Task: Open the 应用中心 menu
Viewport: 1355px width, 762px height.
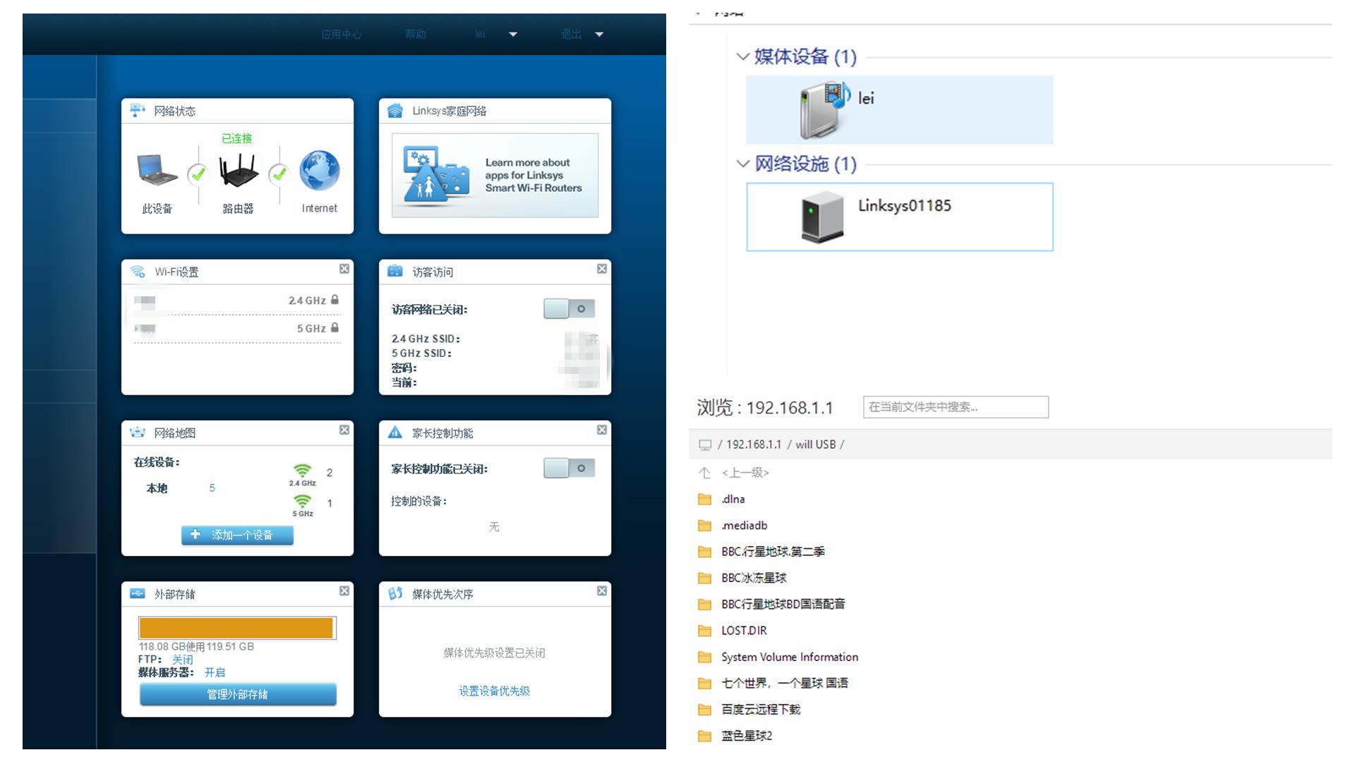Action: coord(342,33)
